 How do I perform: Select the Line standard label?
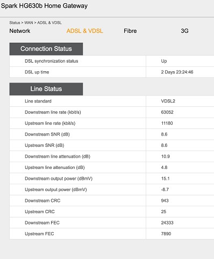click(x=38, y=101)
